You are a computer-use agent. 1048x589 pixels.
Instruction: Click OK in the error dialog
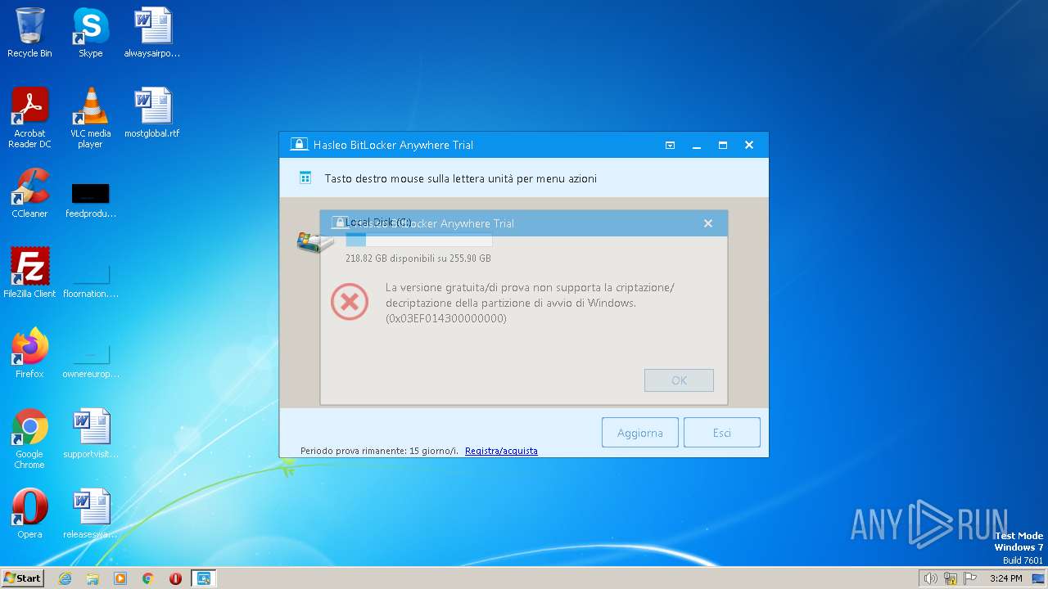(x=679, y=380)
